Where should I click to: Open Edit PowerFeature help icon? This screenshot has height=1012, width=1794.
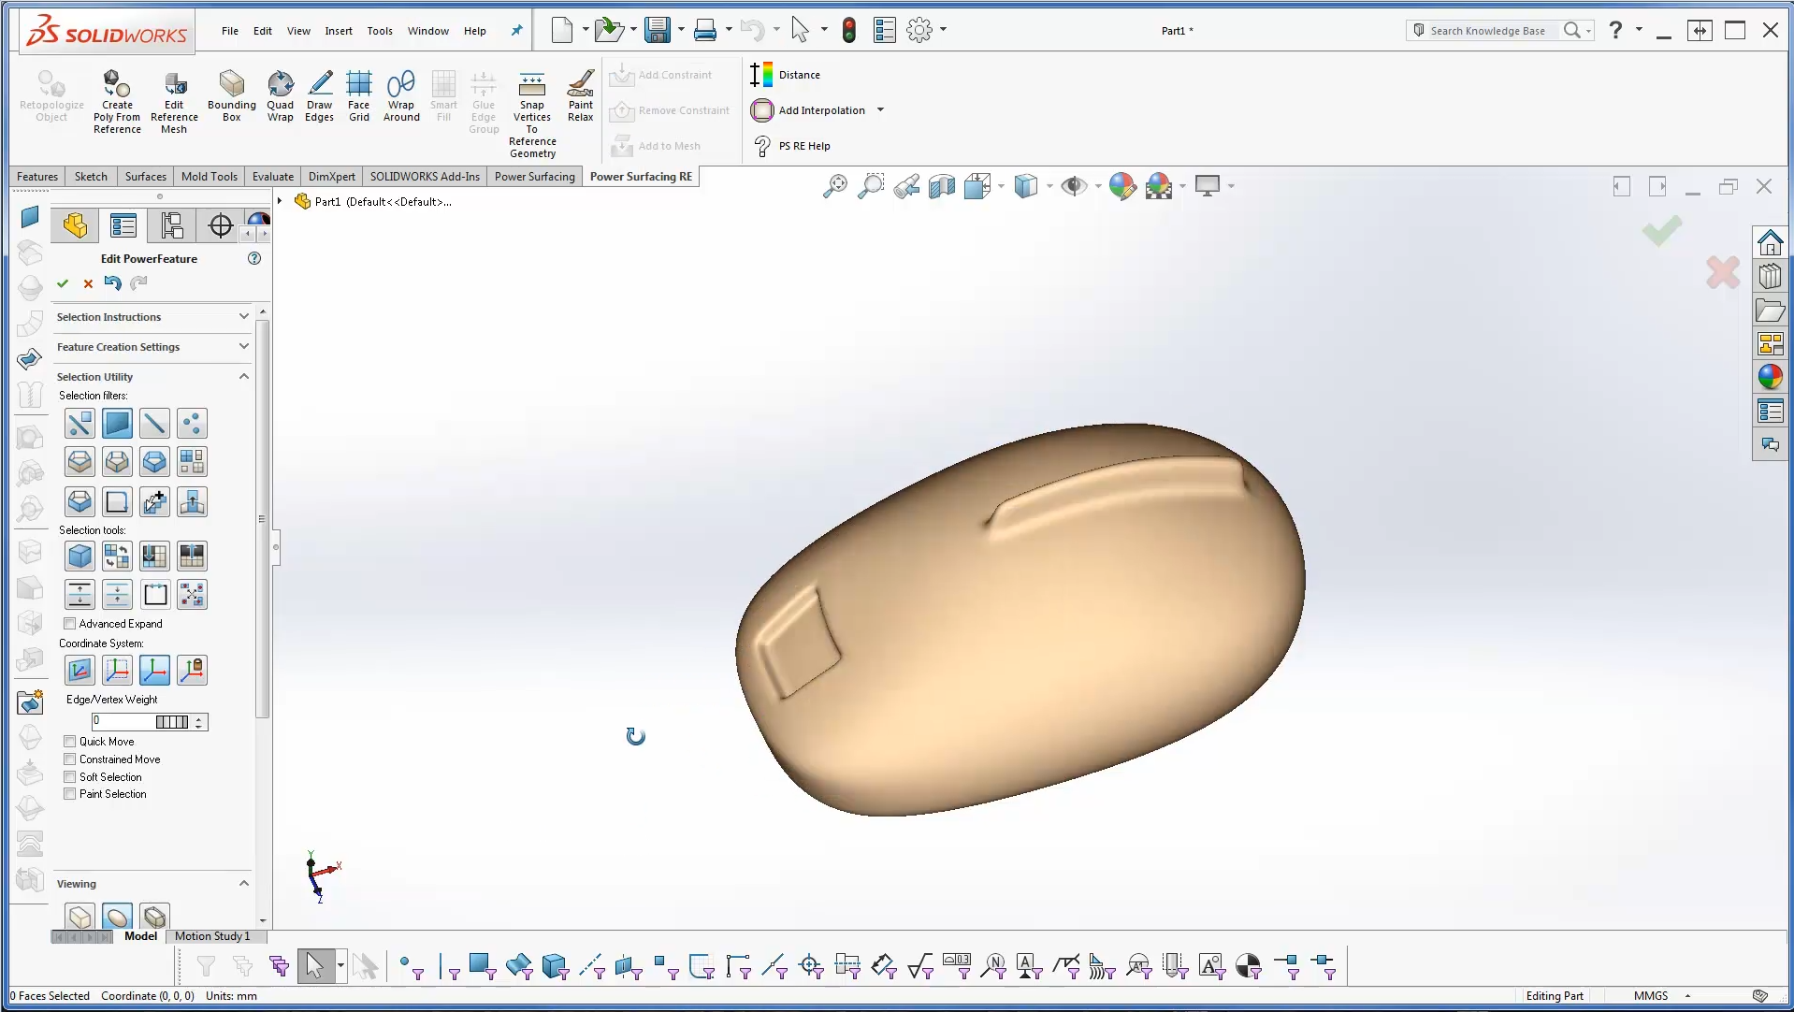254,258
